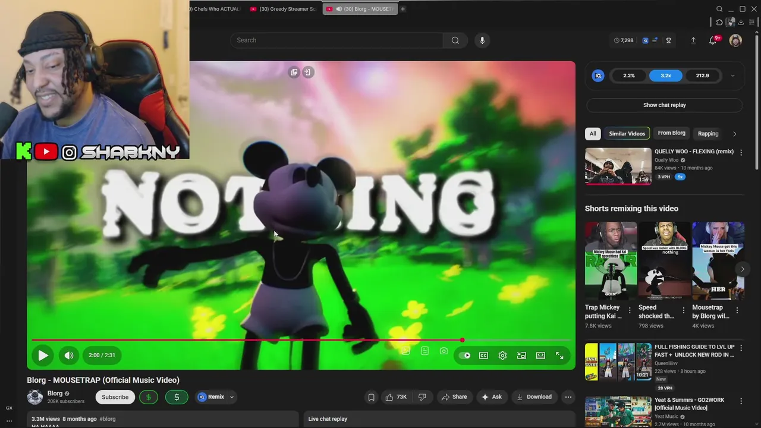Like the video with 73K likes
This screenshot has height=428, width=761.
point(396,397)
